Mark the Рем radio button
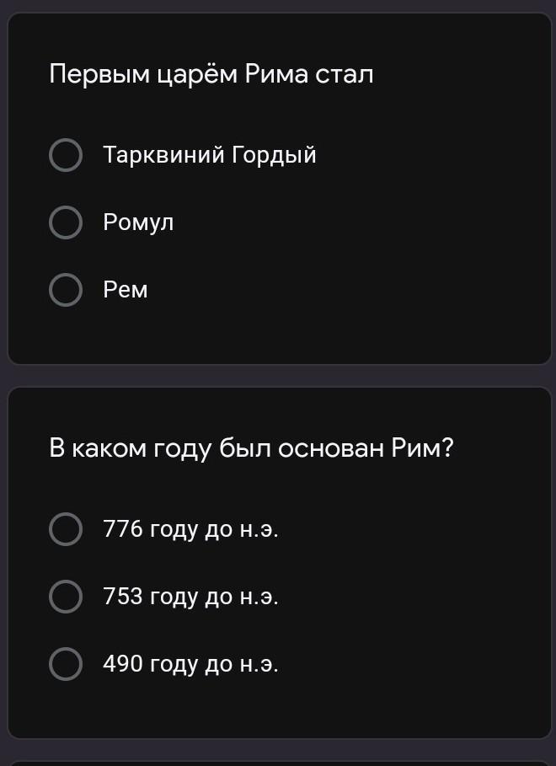The height and width of the screenshot is (766, 556). pos(66,291)
